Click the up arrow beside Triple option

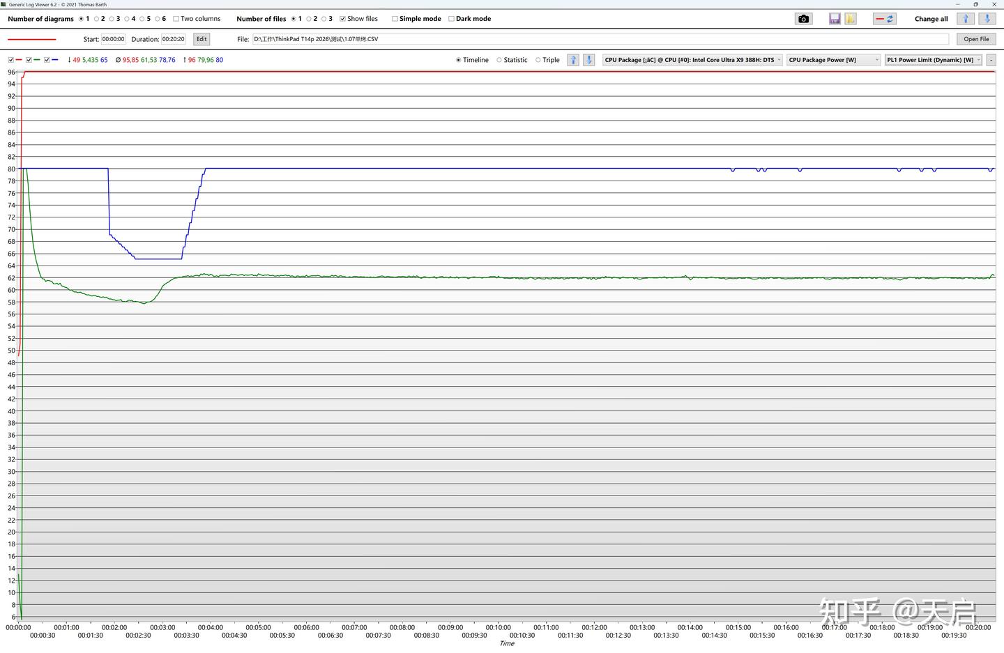tap(573, 60)
